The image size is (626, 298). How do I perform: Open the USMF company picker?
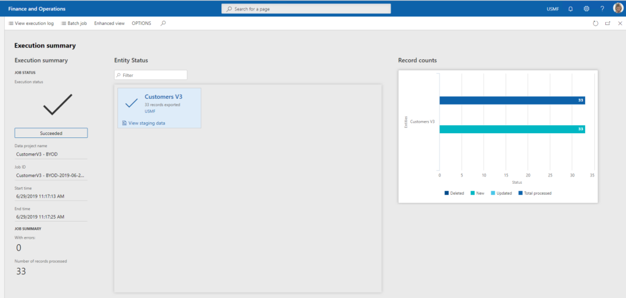click(x=553, y=9)
